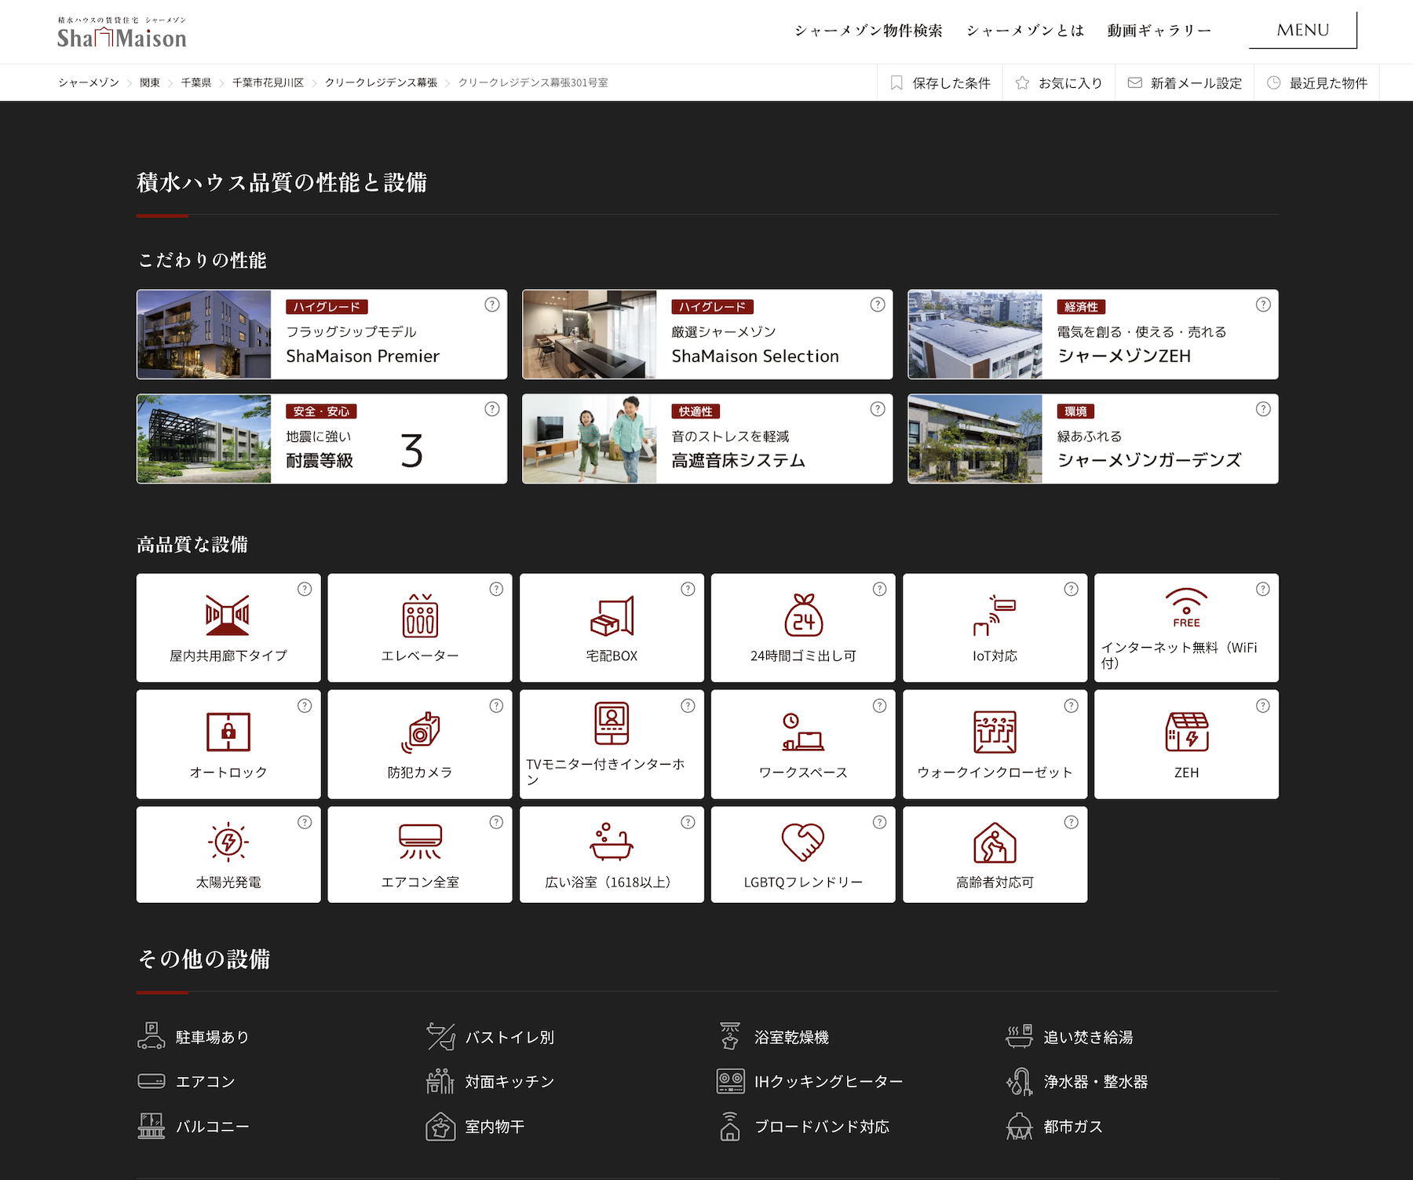Open help for 耐震等級 card

(x=492, y=409)
